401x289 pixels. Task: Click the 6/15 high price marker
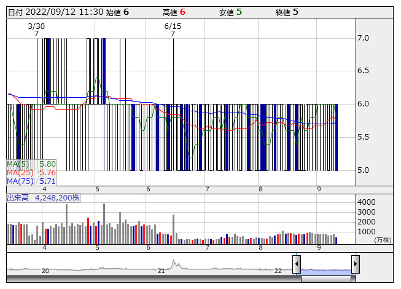tap(173, 30)
